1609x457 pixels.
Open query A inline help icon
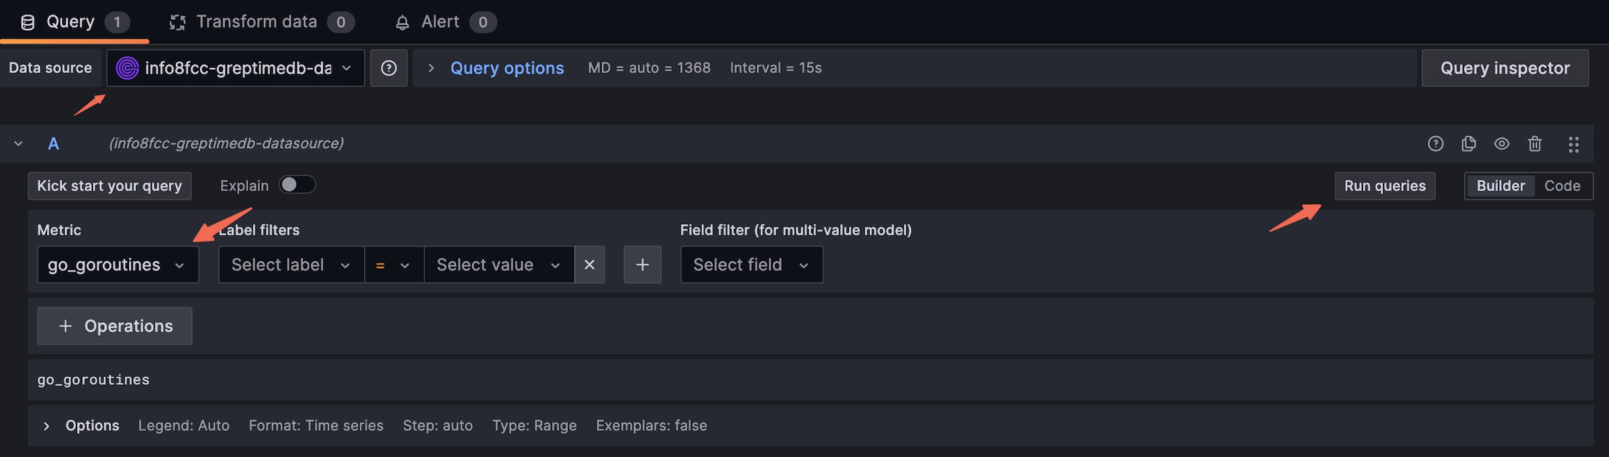click(x=1435, y=143)
